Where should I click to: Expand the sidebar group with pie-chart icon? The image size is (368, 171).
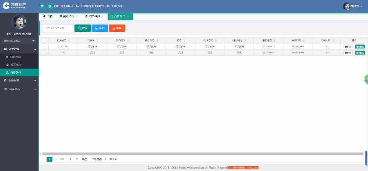tap(19, 80)
